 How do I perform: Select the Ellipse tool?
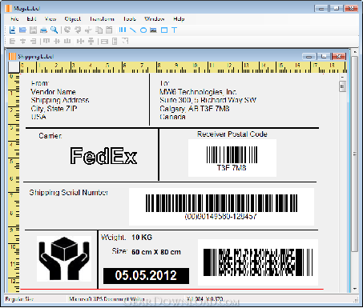click(x=143, y=30)
